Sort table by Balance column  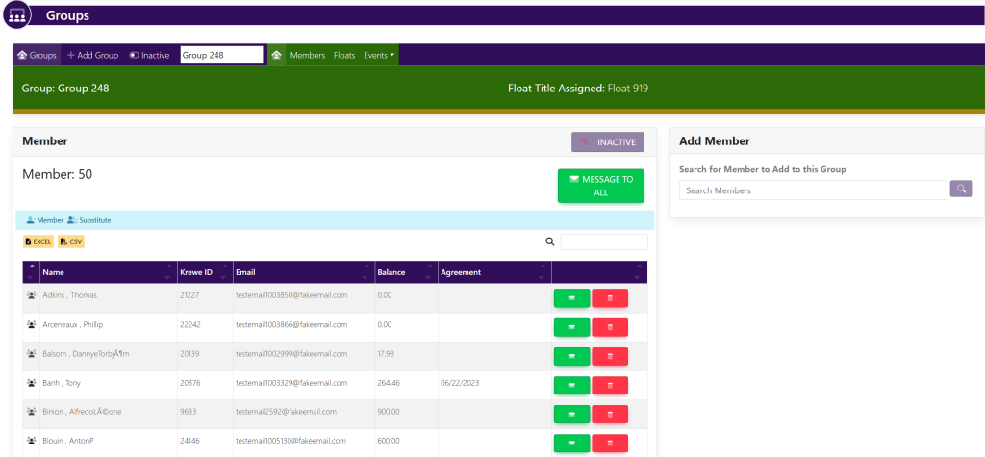[404, 272]
